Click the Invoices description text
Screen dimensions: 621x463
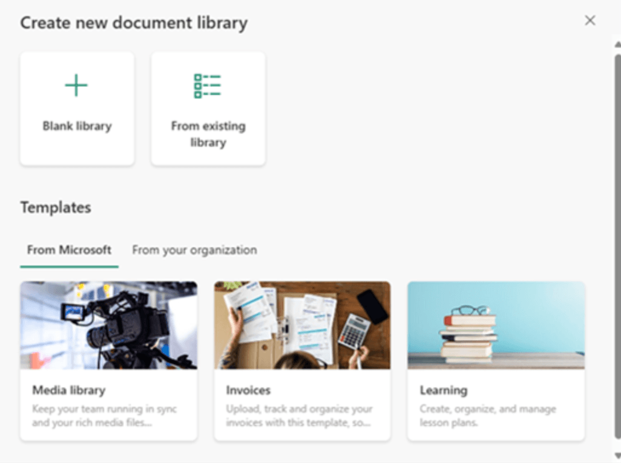(299, 416)
